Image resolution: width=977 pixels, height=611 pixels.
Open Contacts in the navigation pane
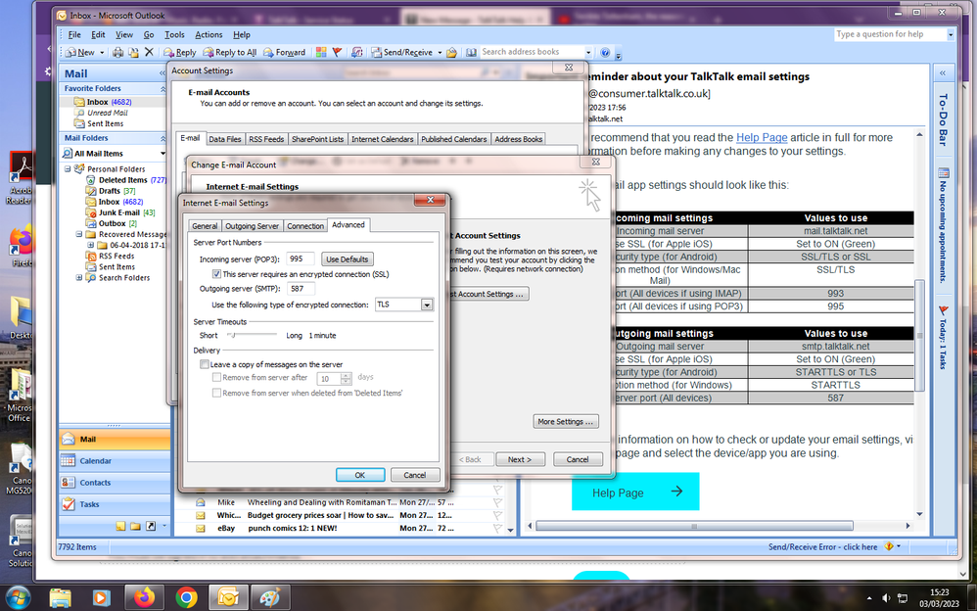pos(115,483)
